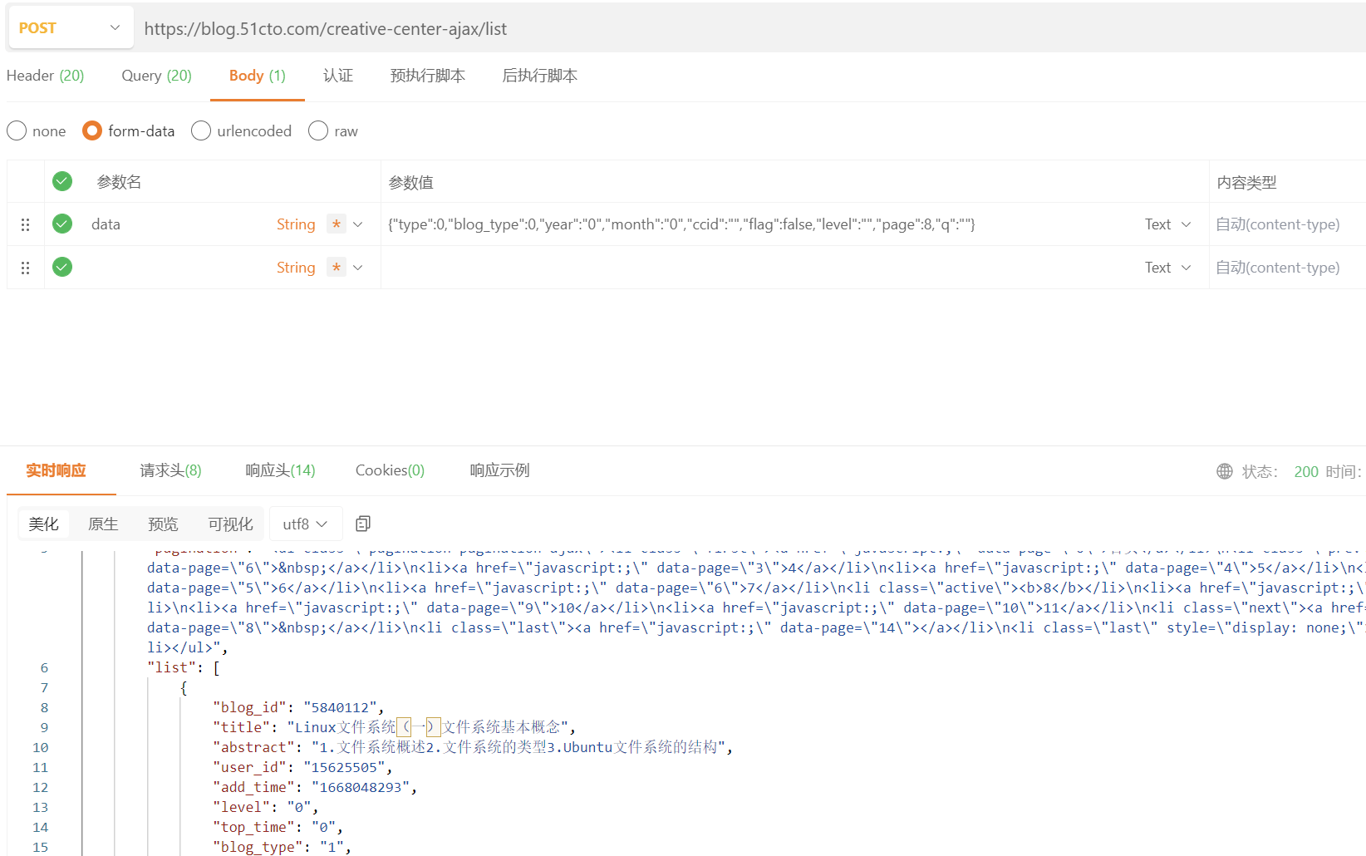Click the globe icon next to the response status
Viewport: 1366px width, 856px height.
click(1225, 471)
